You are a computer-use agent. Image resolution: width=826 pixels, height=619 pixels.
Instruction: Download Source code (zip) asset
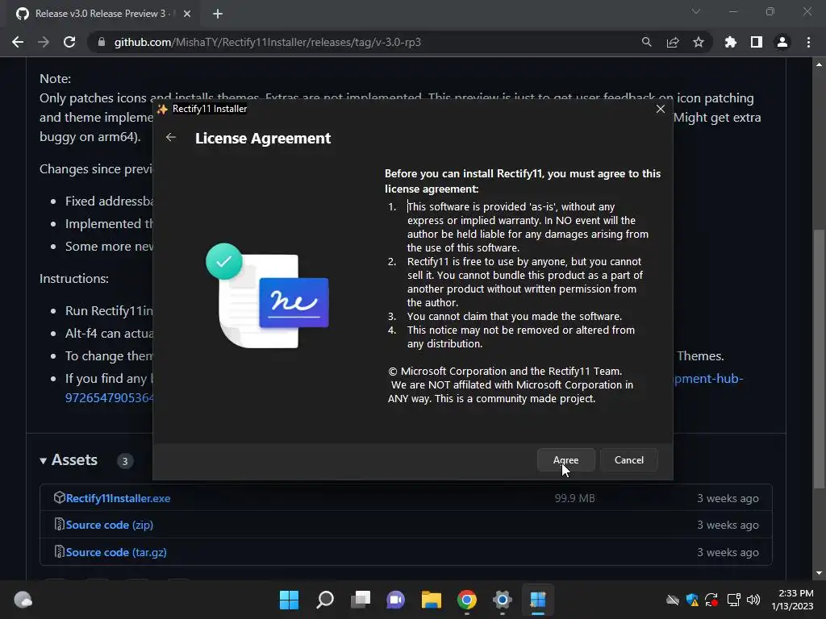tap(109, 525)
